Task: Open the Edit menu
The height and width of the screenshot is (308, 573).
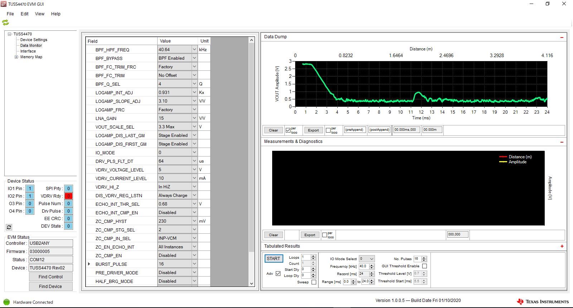Action: pos(25,14)
